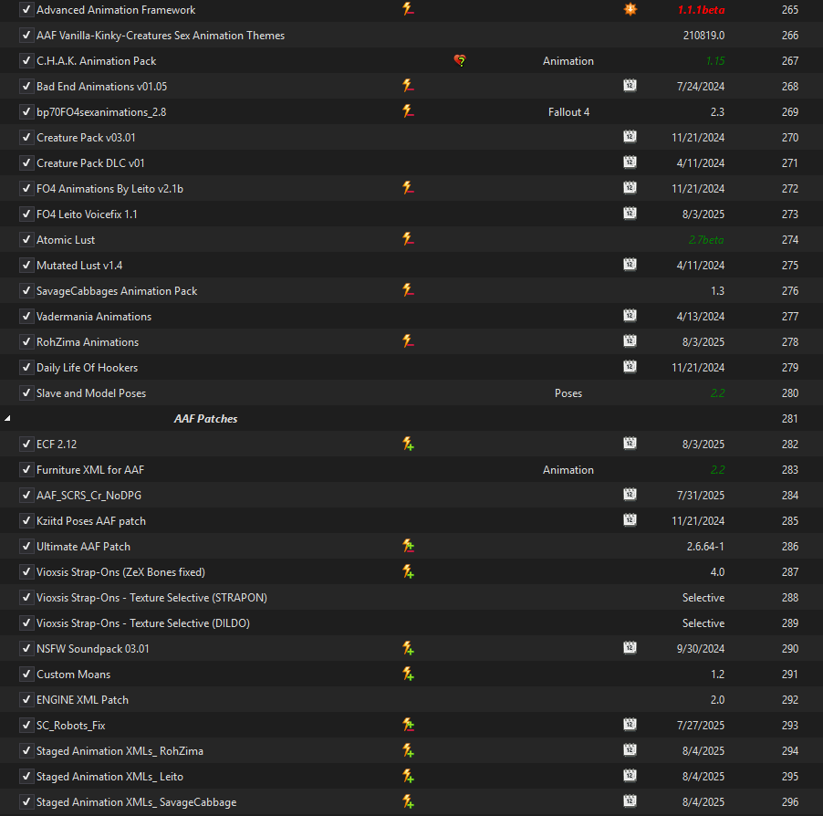Click the calendar icon for Creature Pack v03.01
The height and width of the screenshot is (816, 823).
(x=630, y=137)
